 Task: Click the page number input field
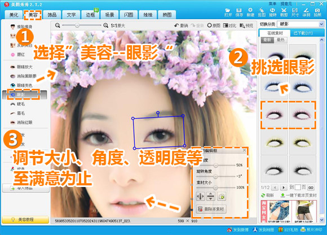(x=297, y=187)
